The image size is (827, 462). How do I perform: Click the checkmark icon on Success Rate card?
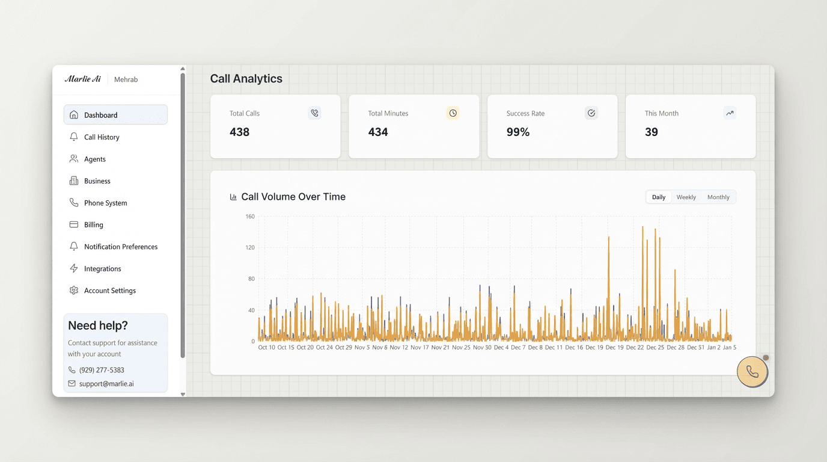(591, 112)
